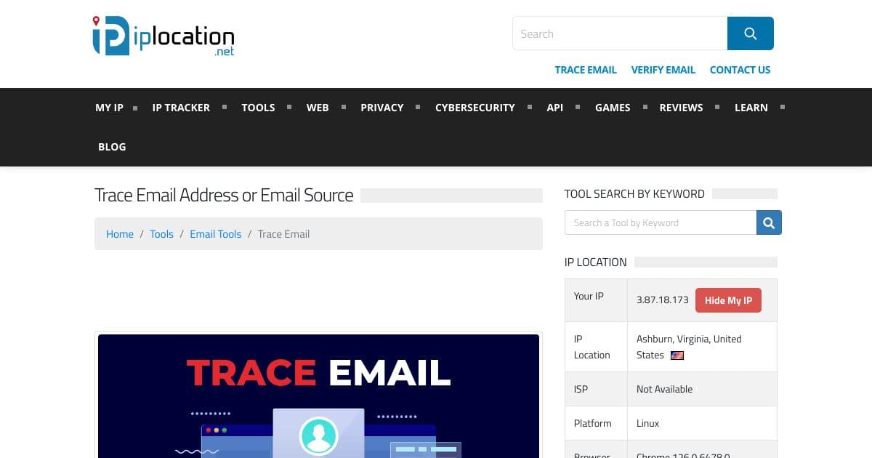Screen dimensions: 872x458
Task: Click the search magnifier icon in the header
Action: point(750,33)
